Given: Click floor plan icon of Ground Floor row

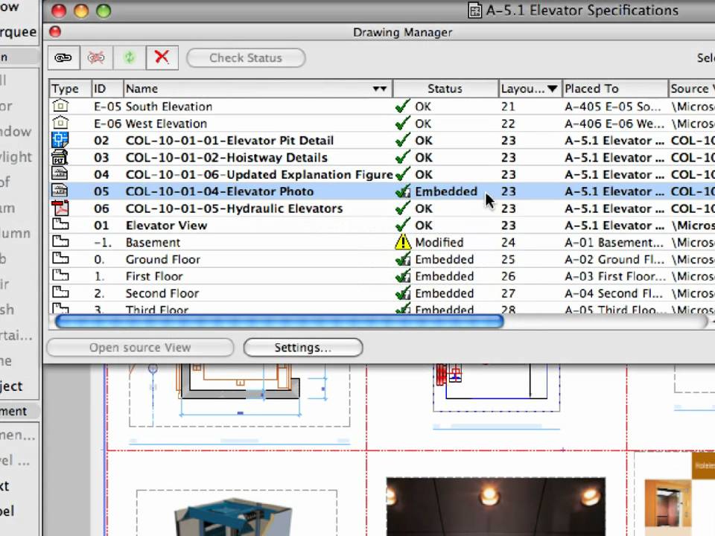Looking at the screenshot, I should [60, 258].
